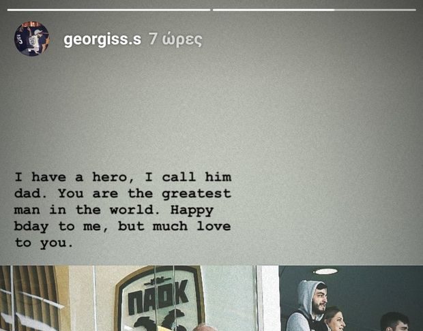Select the first story progress segment
This screenshot has height=331, width=423.
point(108,10)
